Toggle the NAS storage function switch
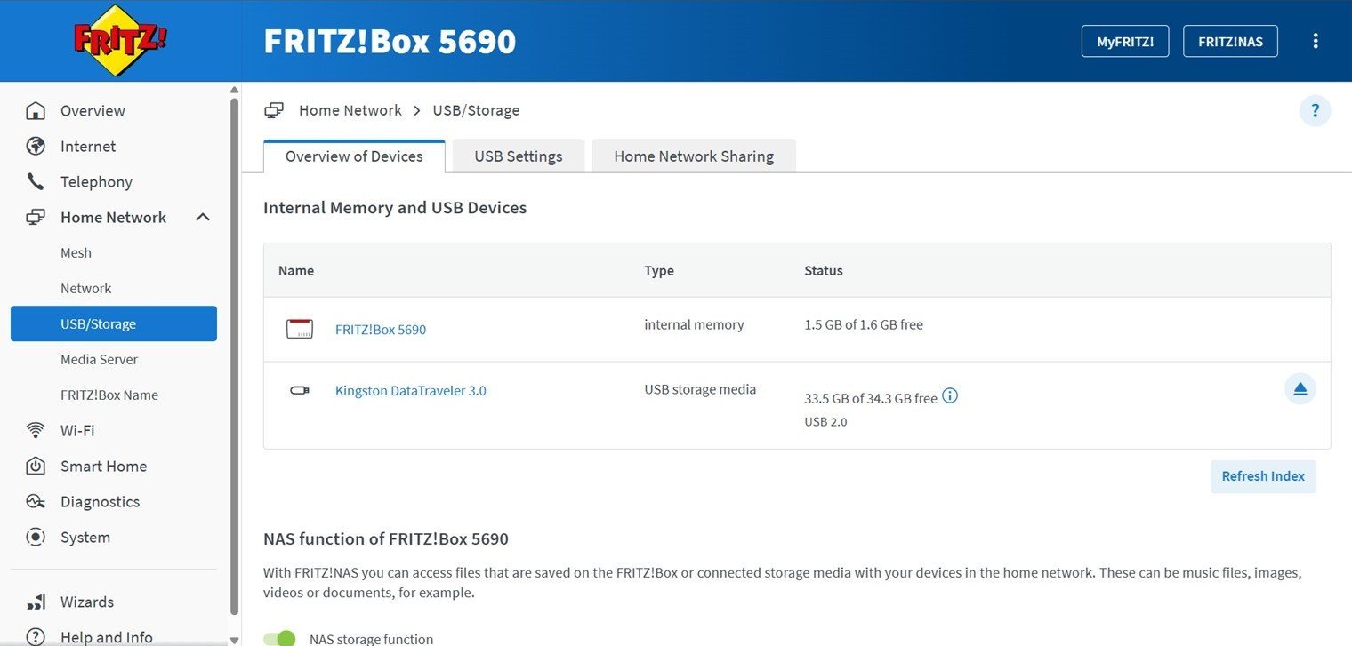 click(x=279, y=638)
